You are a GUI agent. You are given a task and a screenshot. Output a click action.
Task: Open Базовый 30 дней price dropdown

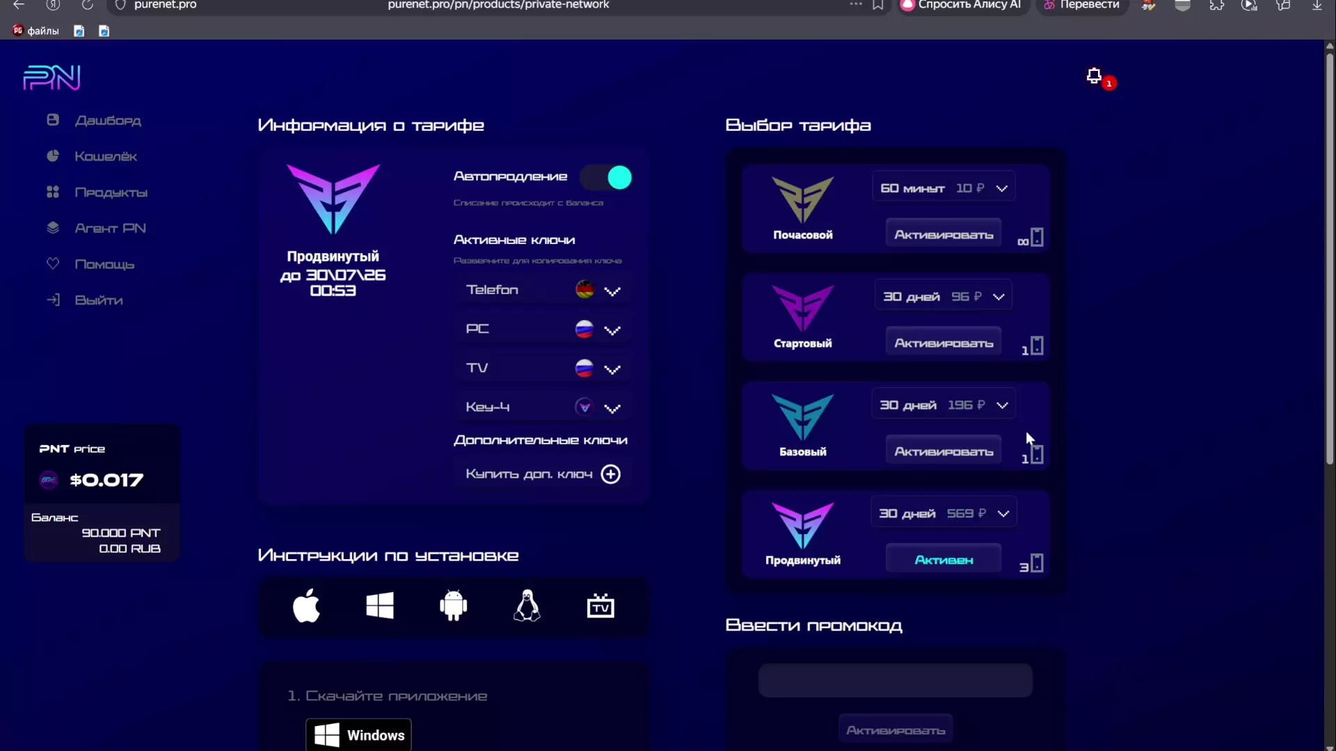(1002, 405)
